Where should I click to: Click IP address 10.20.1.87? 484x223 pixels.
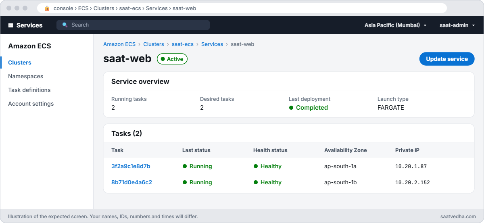tap(411, 166)
